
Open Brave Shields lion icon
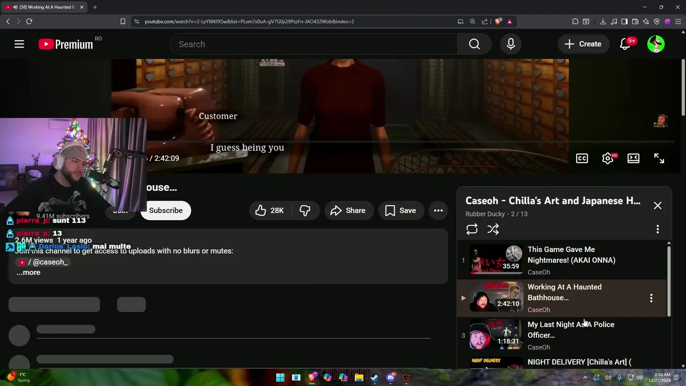pyautogui.click(x=498, y=21)
